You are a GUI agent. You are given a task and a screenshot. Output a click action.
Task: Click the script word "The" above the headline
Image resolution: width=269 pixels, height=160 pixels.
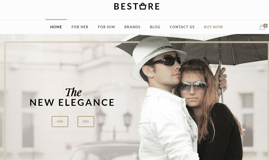point(73,92)
